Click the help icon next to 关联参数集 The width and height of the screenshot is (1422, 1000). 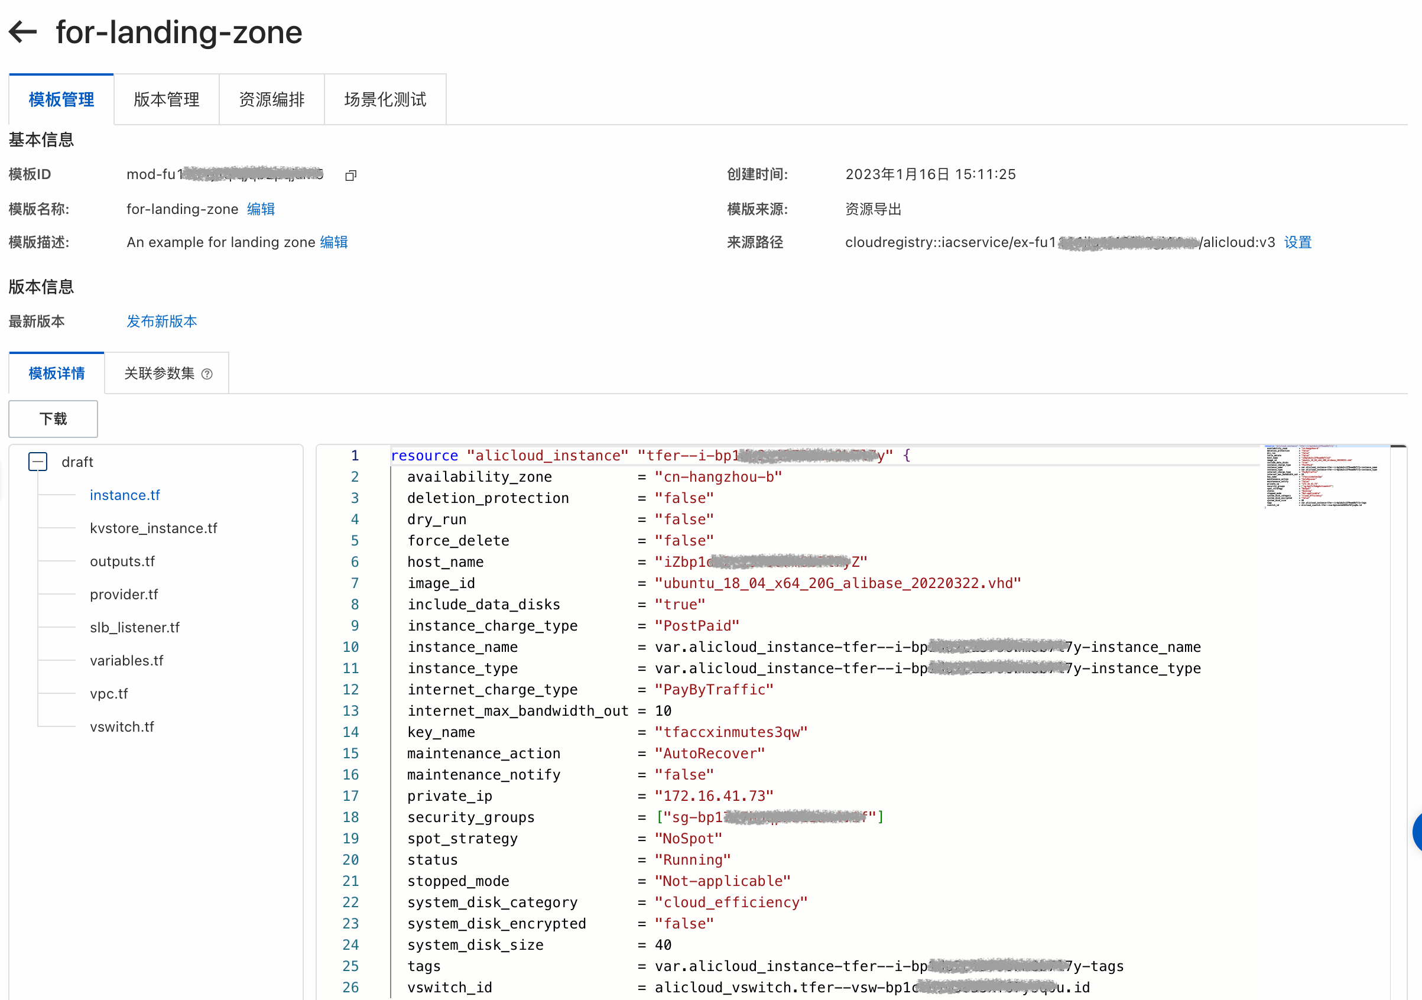[207, 374]
